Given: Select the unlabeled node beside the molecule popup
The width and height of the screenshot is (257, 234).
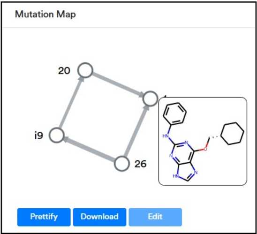Looking at the screenshot, I should tap(150, 98).
